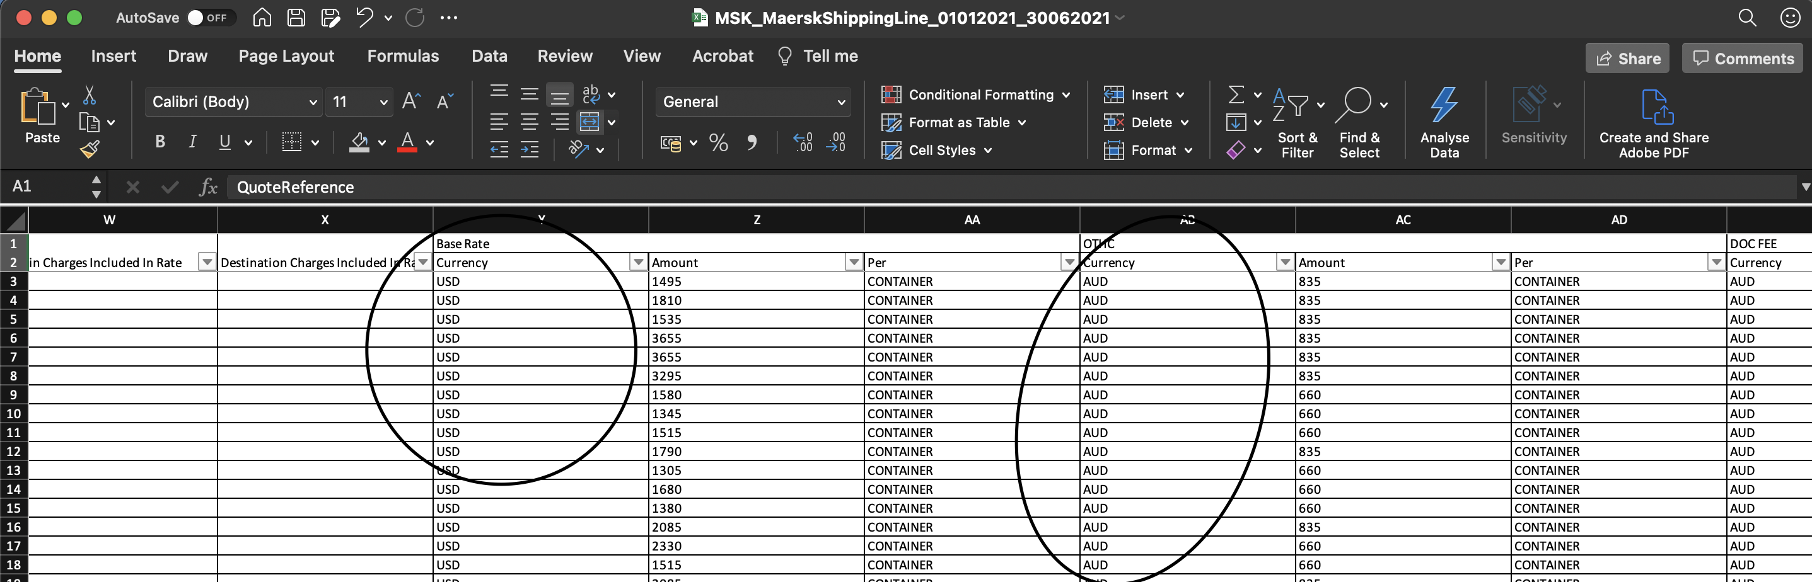Image resolution: width=1812 pixels, height=582 pixels.
Task: Toggle bottom align icon
Action: pos(560,95)
